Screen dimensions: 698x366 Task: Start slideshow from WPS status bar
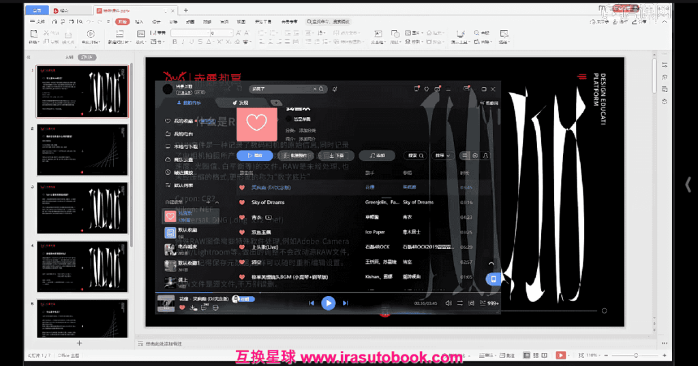click(x=560, y=355)
